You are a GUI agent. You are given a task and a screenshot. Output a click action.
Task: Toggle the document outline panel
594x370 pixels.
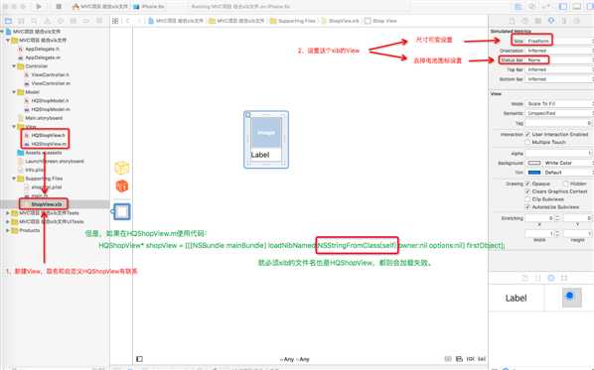click(139, 359)
